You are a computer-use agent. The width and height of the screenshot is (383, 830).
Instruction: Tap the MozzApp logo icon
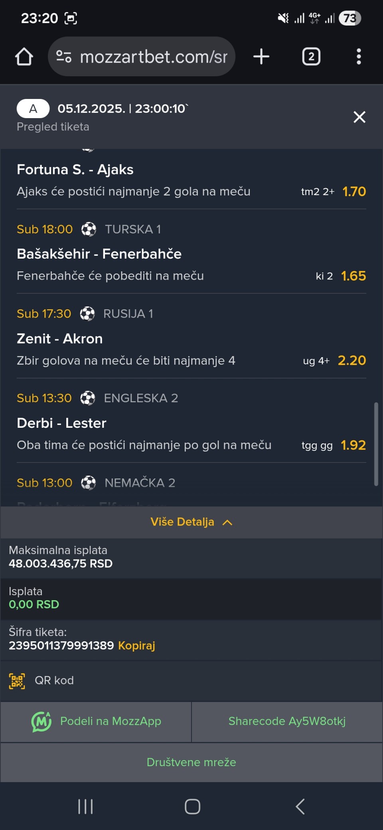(x=41, y=721)
